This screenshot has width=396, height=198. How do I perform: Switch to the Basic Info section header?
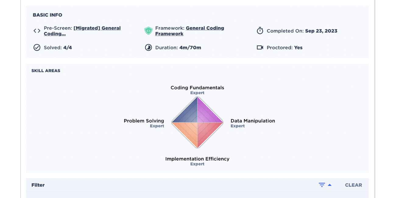(x=48, y=15)
